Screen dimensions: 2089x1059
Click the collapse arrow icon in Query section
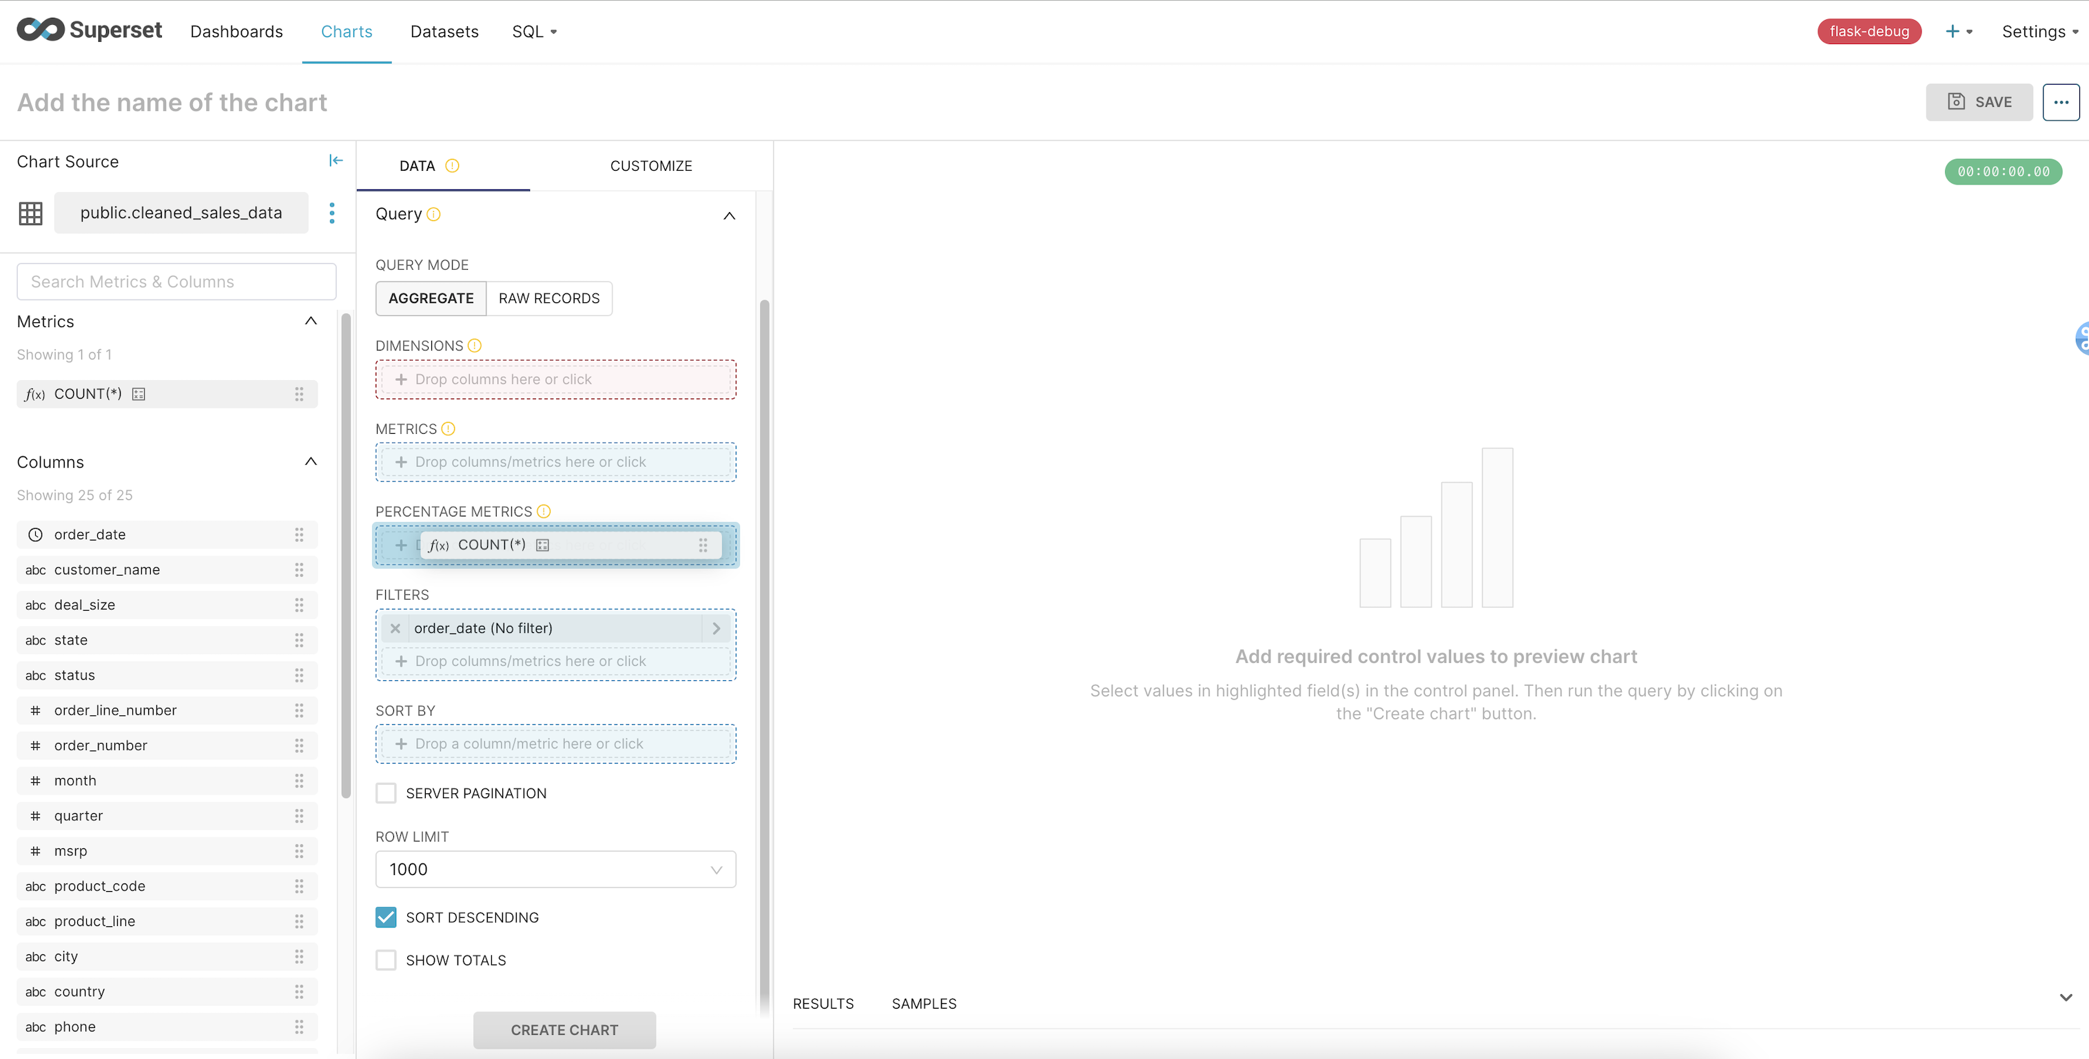coord(730,213)
